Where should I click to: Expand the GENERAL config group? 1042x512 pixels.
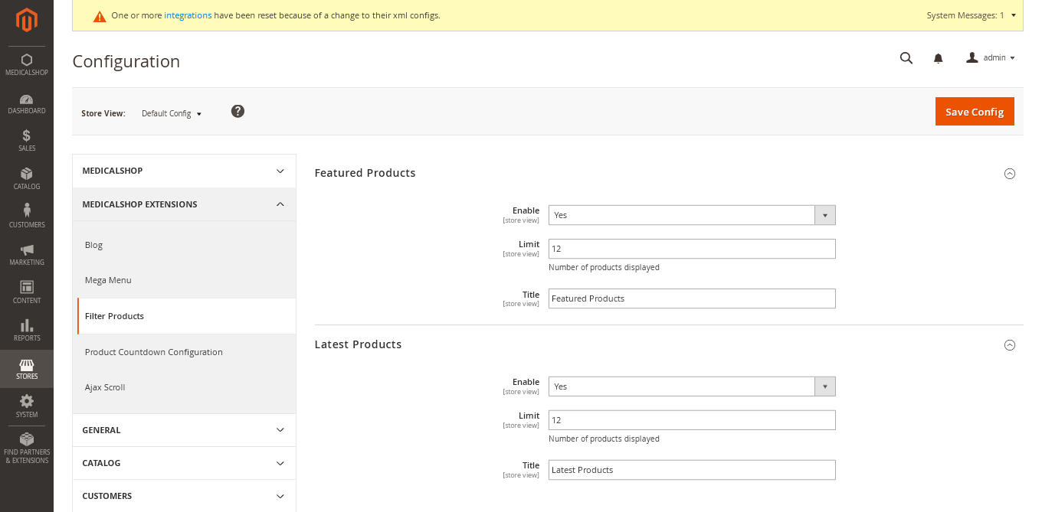184,430
